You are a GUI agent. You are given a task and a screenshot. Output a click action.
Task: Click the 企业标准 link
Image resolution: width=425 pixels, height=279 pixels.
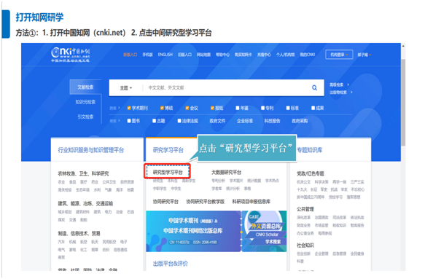[245, 121]
